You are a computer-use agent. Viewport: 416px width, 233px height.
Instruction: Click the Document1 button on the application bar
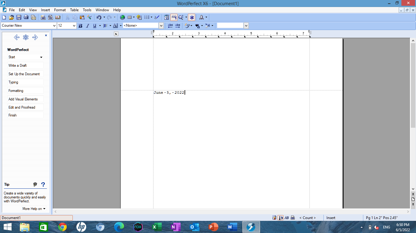37,218
